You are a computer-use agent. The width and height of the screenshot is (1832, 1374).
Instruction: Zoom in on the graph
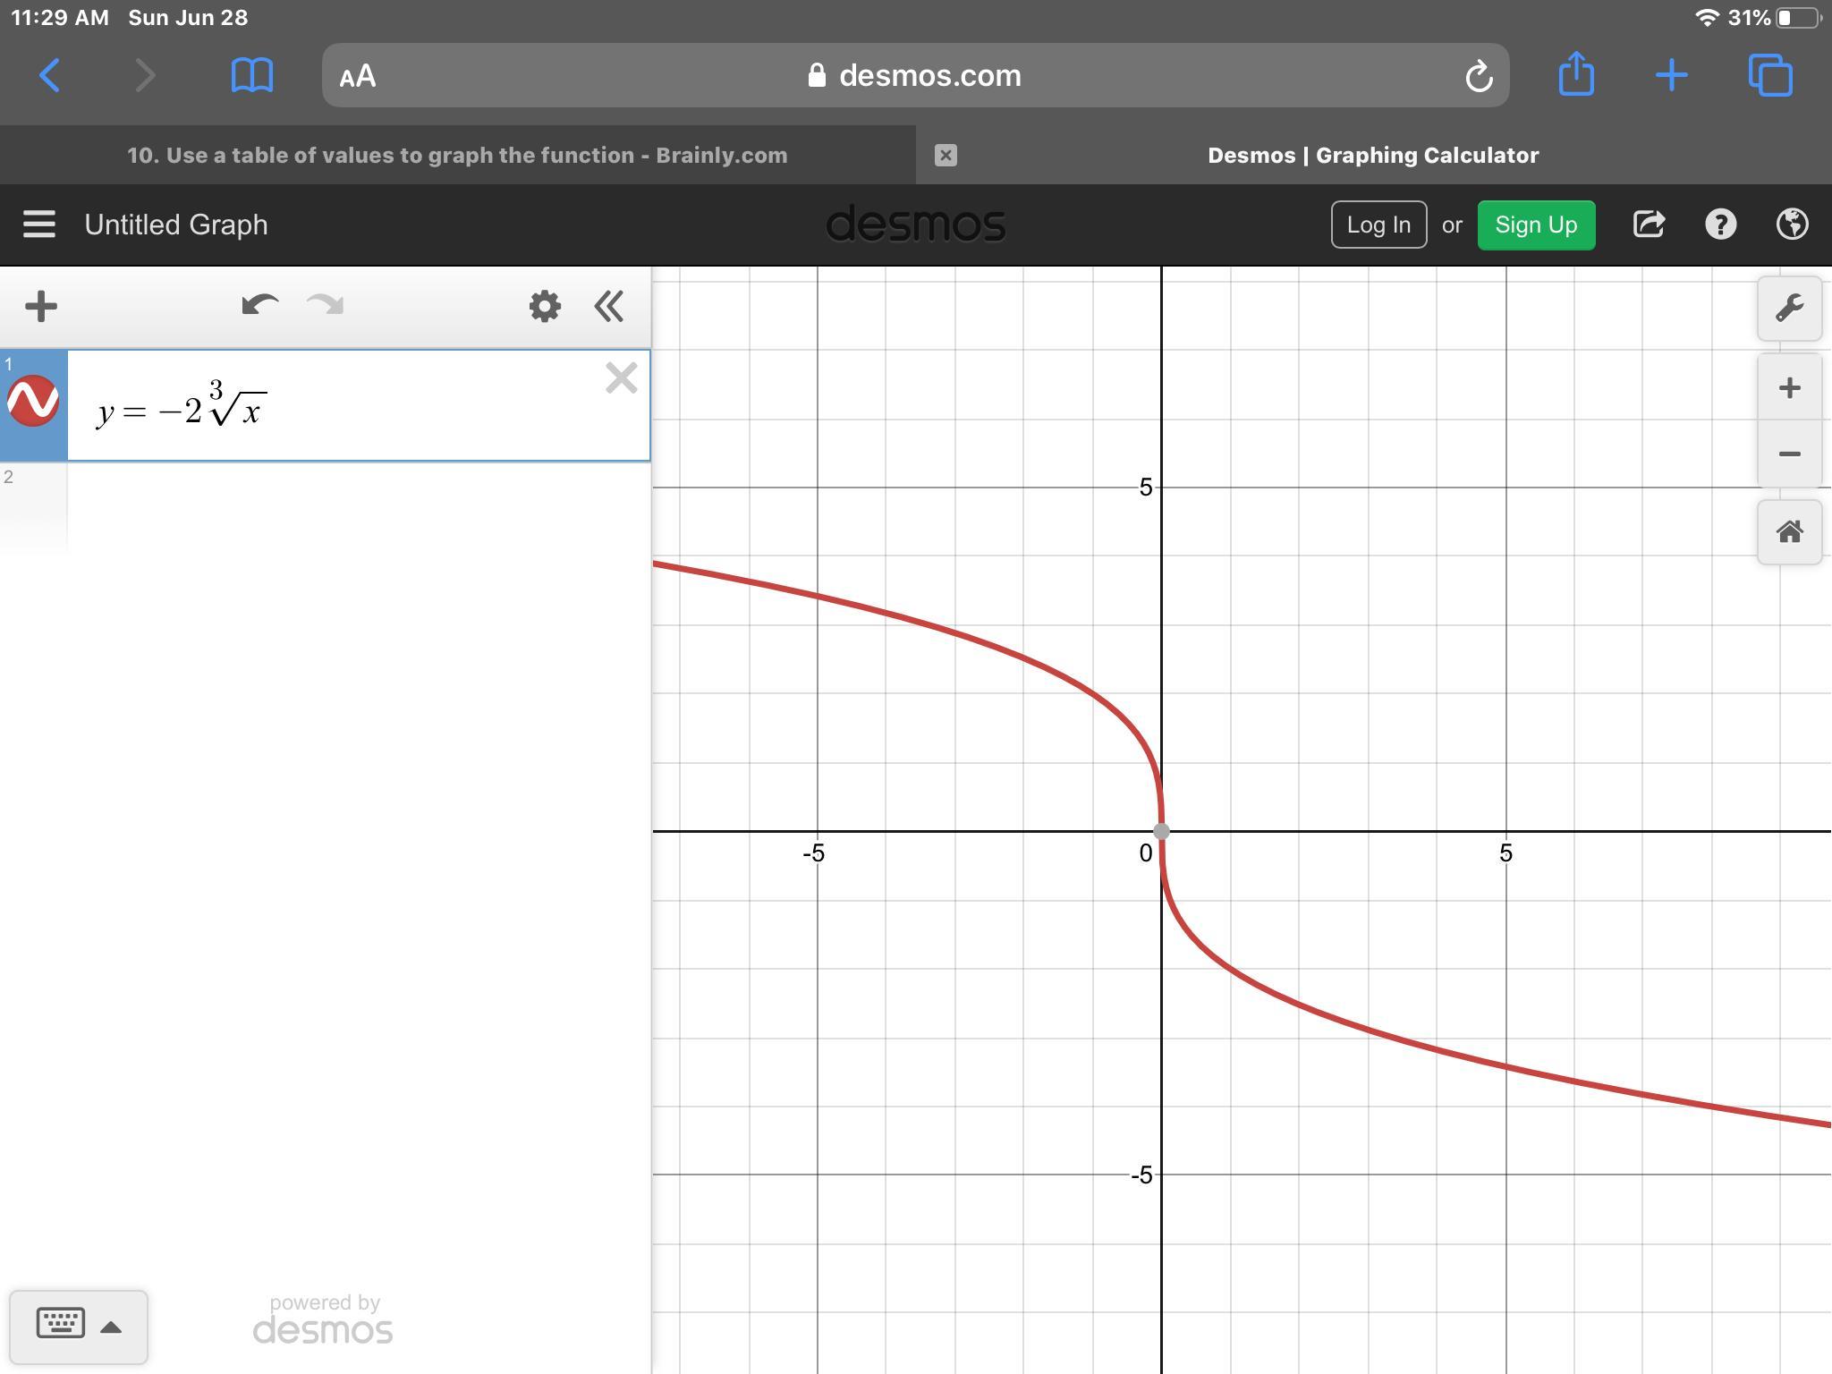pyautogui.click(x=1789, y=388)
